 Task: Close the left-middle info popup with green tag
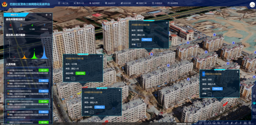[101, 56]
